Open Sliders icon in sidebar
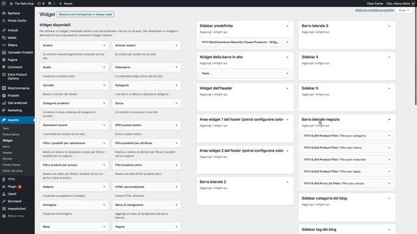This screenshot has width=417, height=234. [x=4, y=45]
